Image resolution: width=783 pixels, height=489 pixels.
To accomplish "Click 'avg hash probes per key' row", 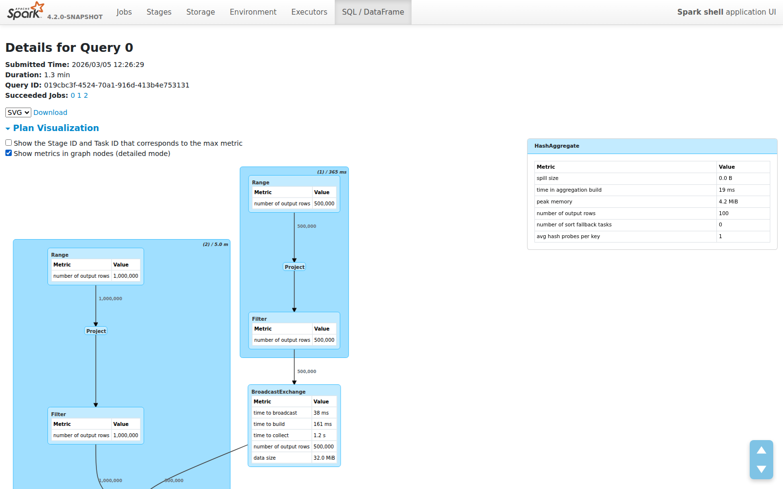I will (652, 237).
